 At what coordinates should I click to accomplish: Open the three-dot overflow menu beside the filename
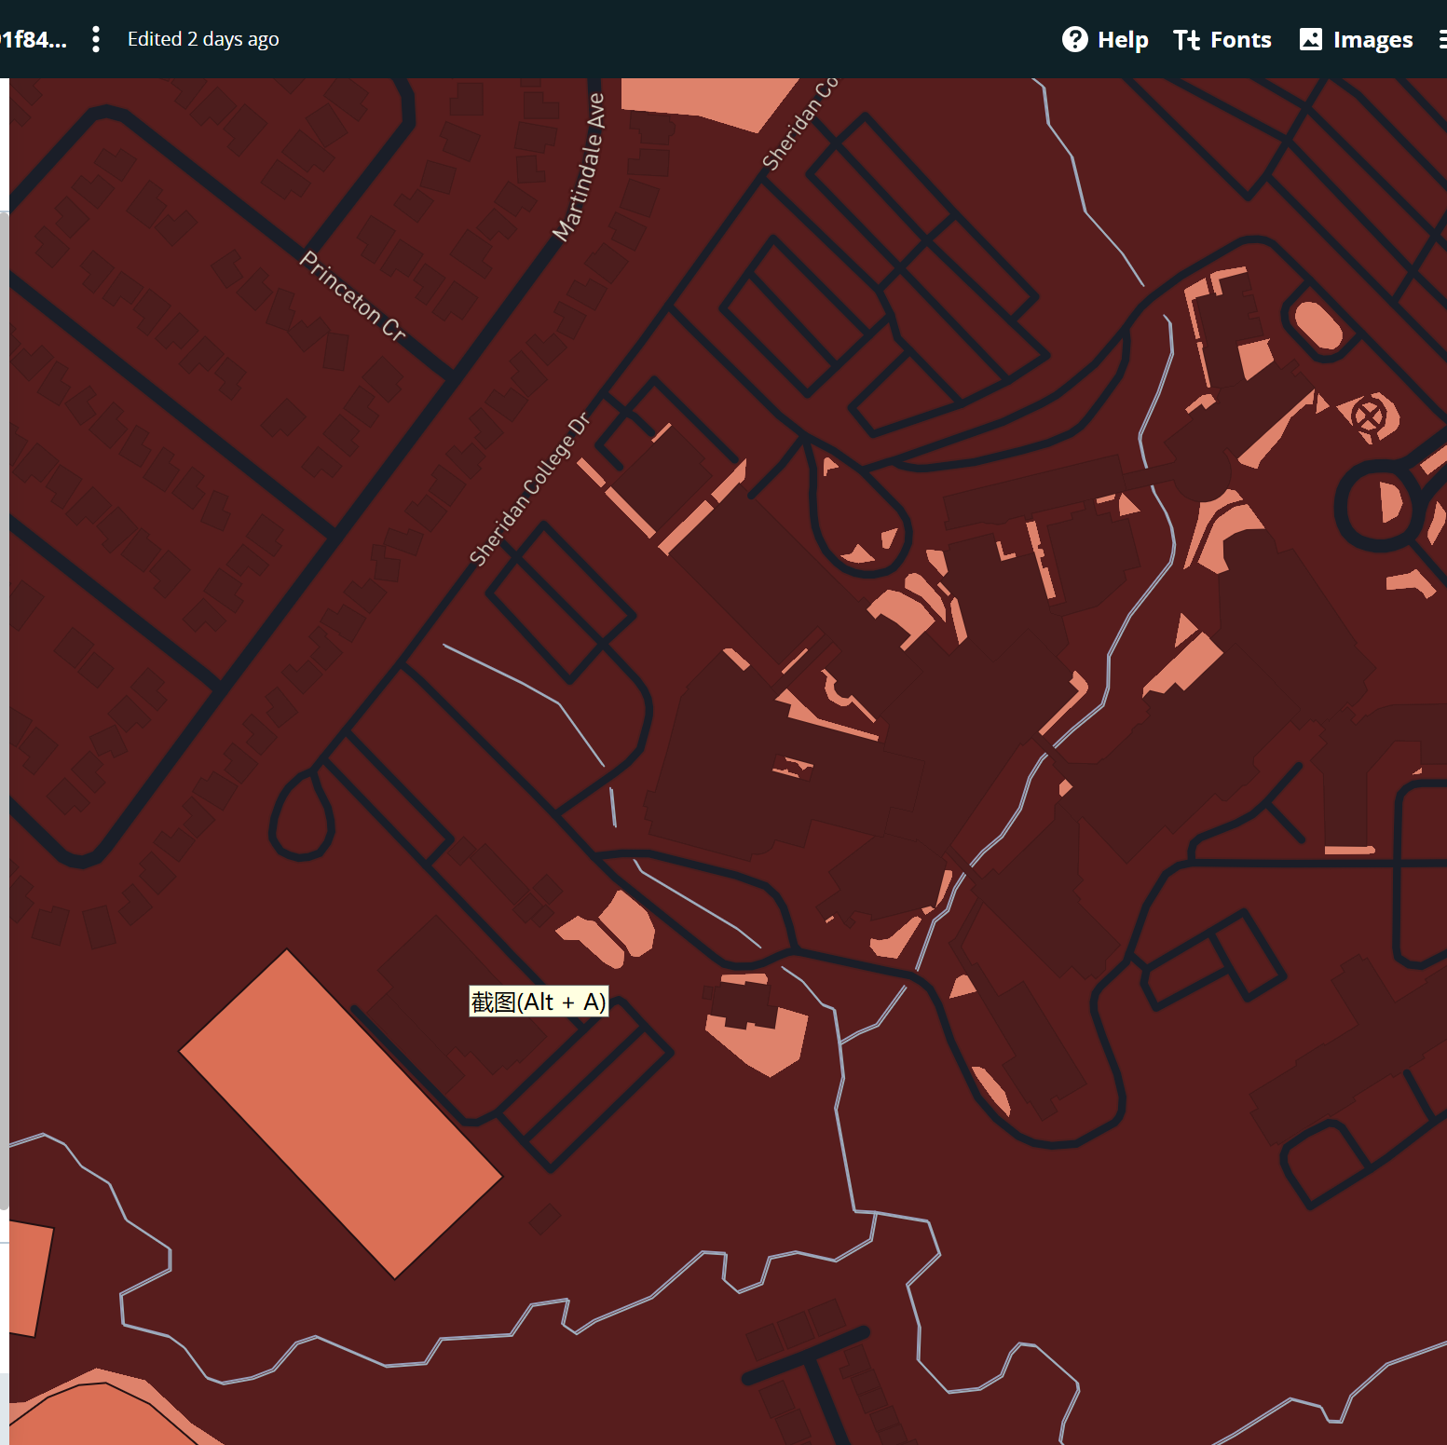(x=96, y=39)
